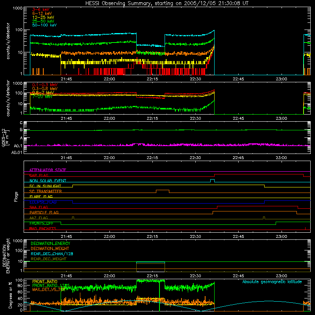
Task: Click the Absolute geomagnetic latitude label
Action: [272, 282]
